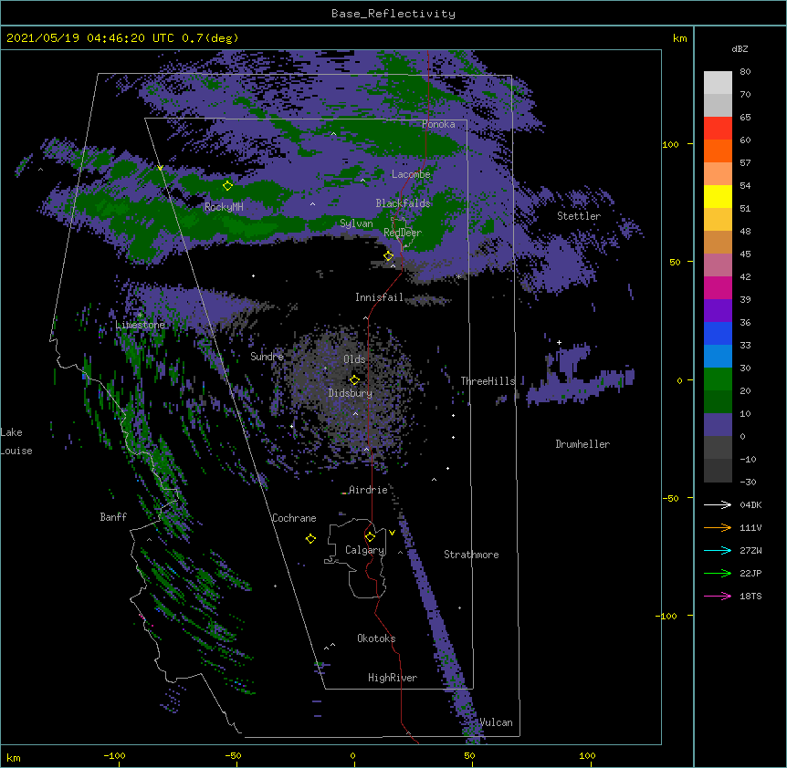Click the yellow 54-51 dBZ color swatch
Viewport: 787px width, 768px height.
(x=718, y=196)
